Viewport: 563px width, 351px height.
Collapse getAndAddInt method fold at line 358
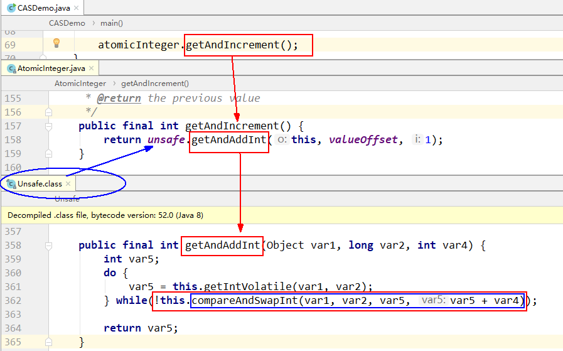click(x=48, y=246)
